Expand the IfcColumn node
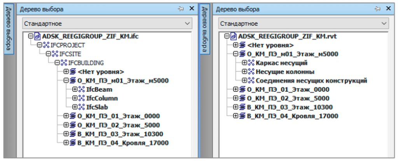Image resolution: width=398 pixels, height=161 pixels. point(75,98)
